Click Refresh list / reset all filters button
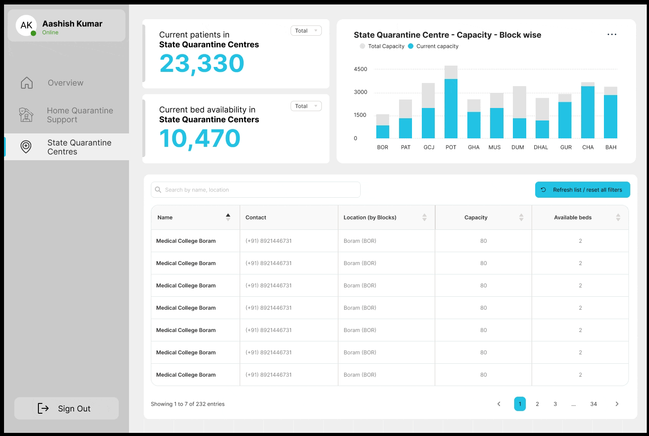The image size is (649, 436). 582,190
